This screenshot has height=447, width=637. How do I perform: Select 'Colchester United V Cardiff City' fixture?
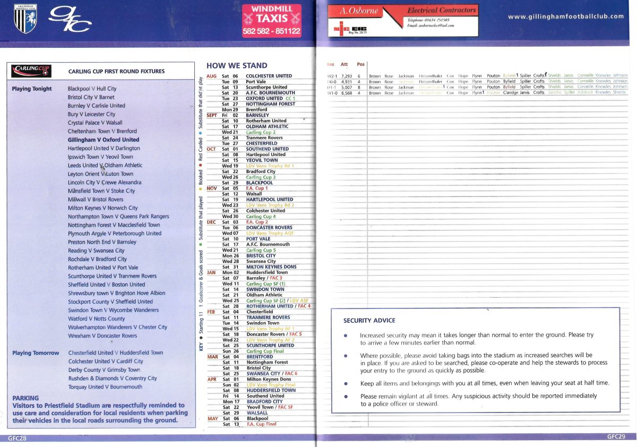click(x=106, y=361)
